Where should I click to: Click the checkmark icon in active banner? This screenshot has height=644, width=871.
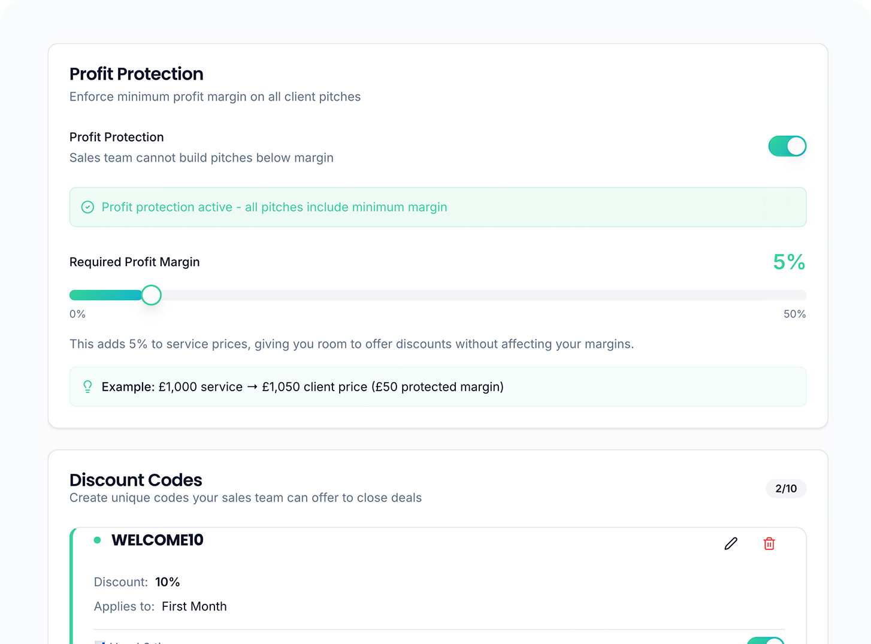(x=87, y=207)
